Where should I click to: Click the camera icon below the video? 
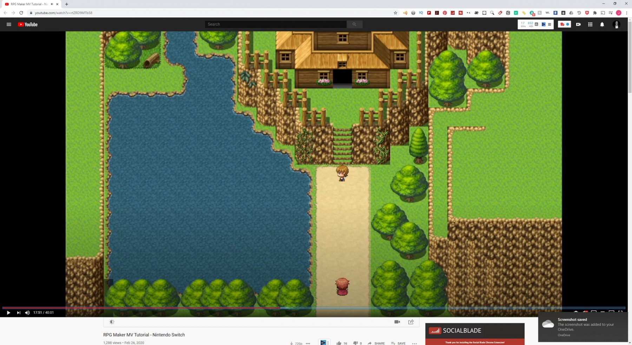point(397,322)
